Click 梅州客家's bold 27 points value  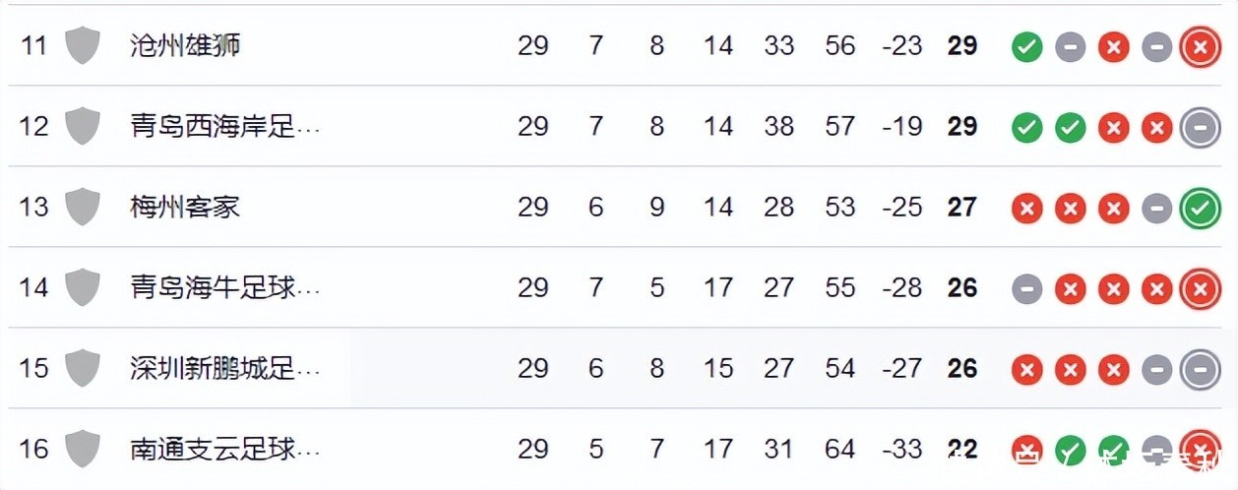[961, 207]
